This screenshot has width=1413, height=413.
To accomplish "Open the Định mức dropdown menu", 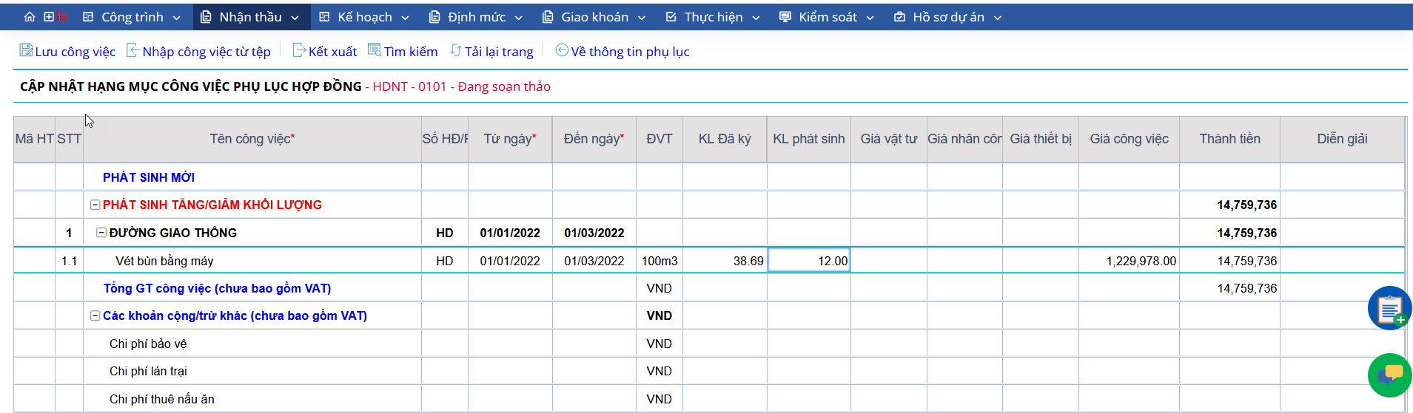I will [476, 17].
